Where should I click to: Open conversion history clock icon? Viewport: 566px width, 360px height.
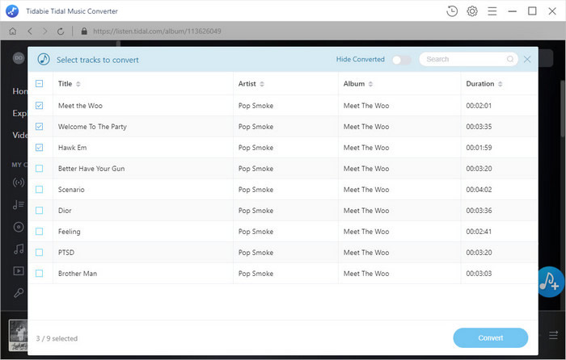(x=451, y=11)
